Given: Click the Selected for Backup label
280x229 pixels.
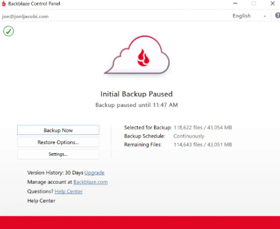Looking at the screenshot, I should tap(148, 128).
